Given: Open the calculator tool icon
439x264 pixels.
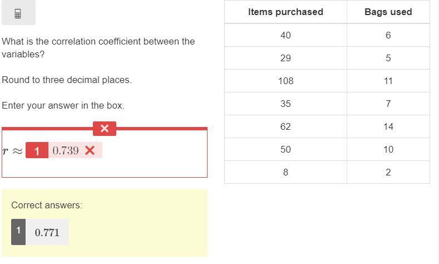Looking at the screenshot, I should point(18,14).
